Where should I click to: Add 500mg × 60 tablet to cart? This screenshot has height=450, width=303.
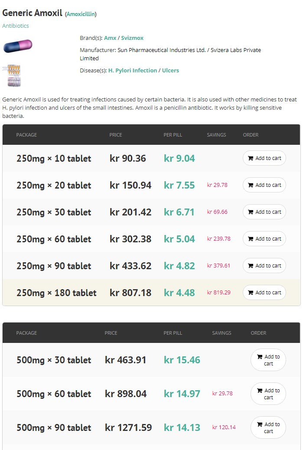268,394
